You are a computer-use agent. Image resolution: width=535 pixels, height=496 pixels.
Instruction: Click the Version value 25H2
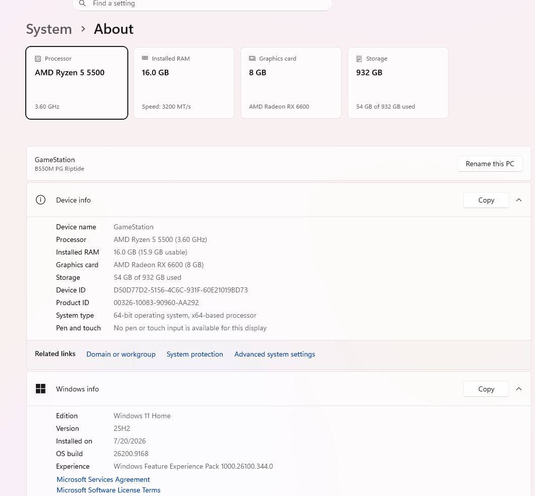122,428
